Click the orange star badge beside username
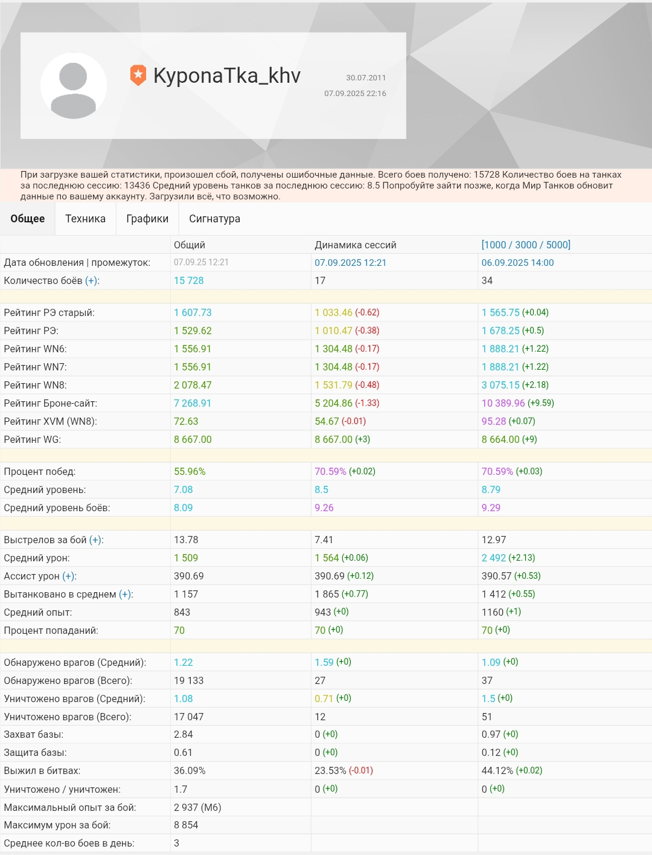Screen dimensions: 652x855 [138, 76]
